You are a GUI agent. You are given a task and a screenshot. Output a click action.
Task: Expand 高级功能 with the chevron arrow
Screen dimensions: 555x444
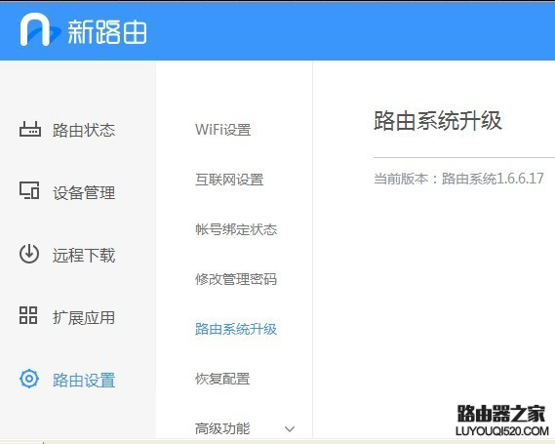pos(290,429)
